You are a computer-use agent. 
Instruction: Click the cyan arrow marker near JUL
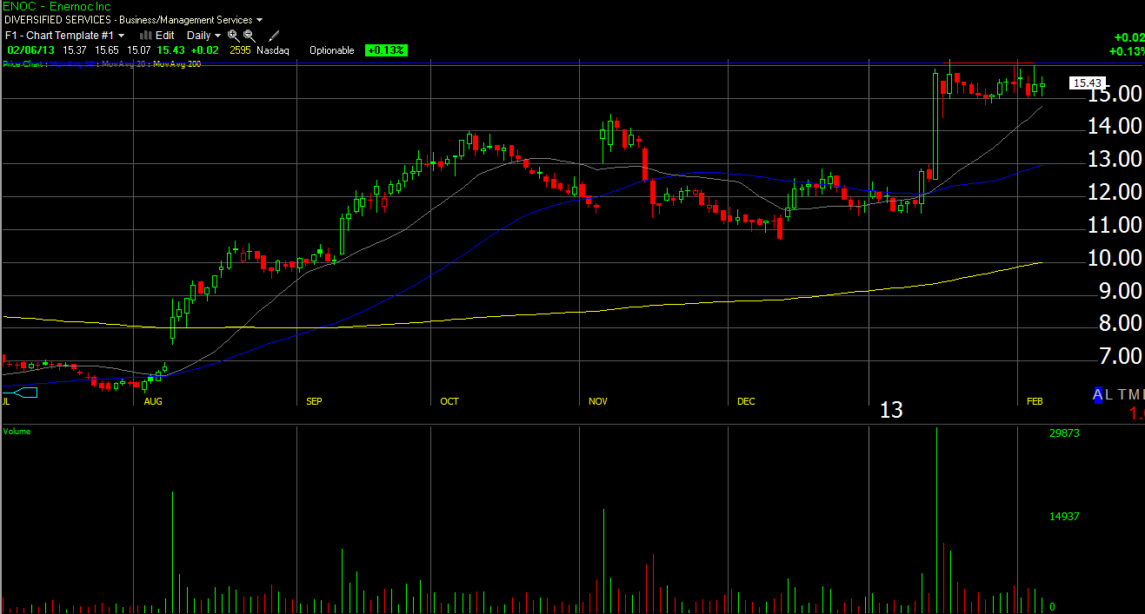click(19, 393)
